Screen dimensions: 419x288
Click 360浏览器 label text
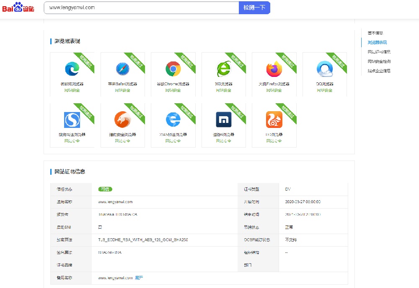(x=224, y=84)
